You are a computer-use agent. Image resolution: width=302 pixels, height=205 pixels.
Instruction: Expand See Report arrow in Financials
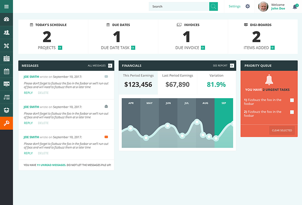click(x=232, y=66)
